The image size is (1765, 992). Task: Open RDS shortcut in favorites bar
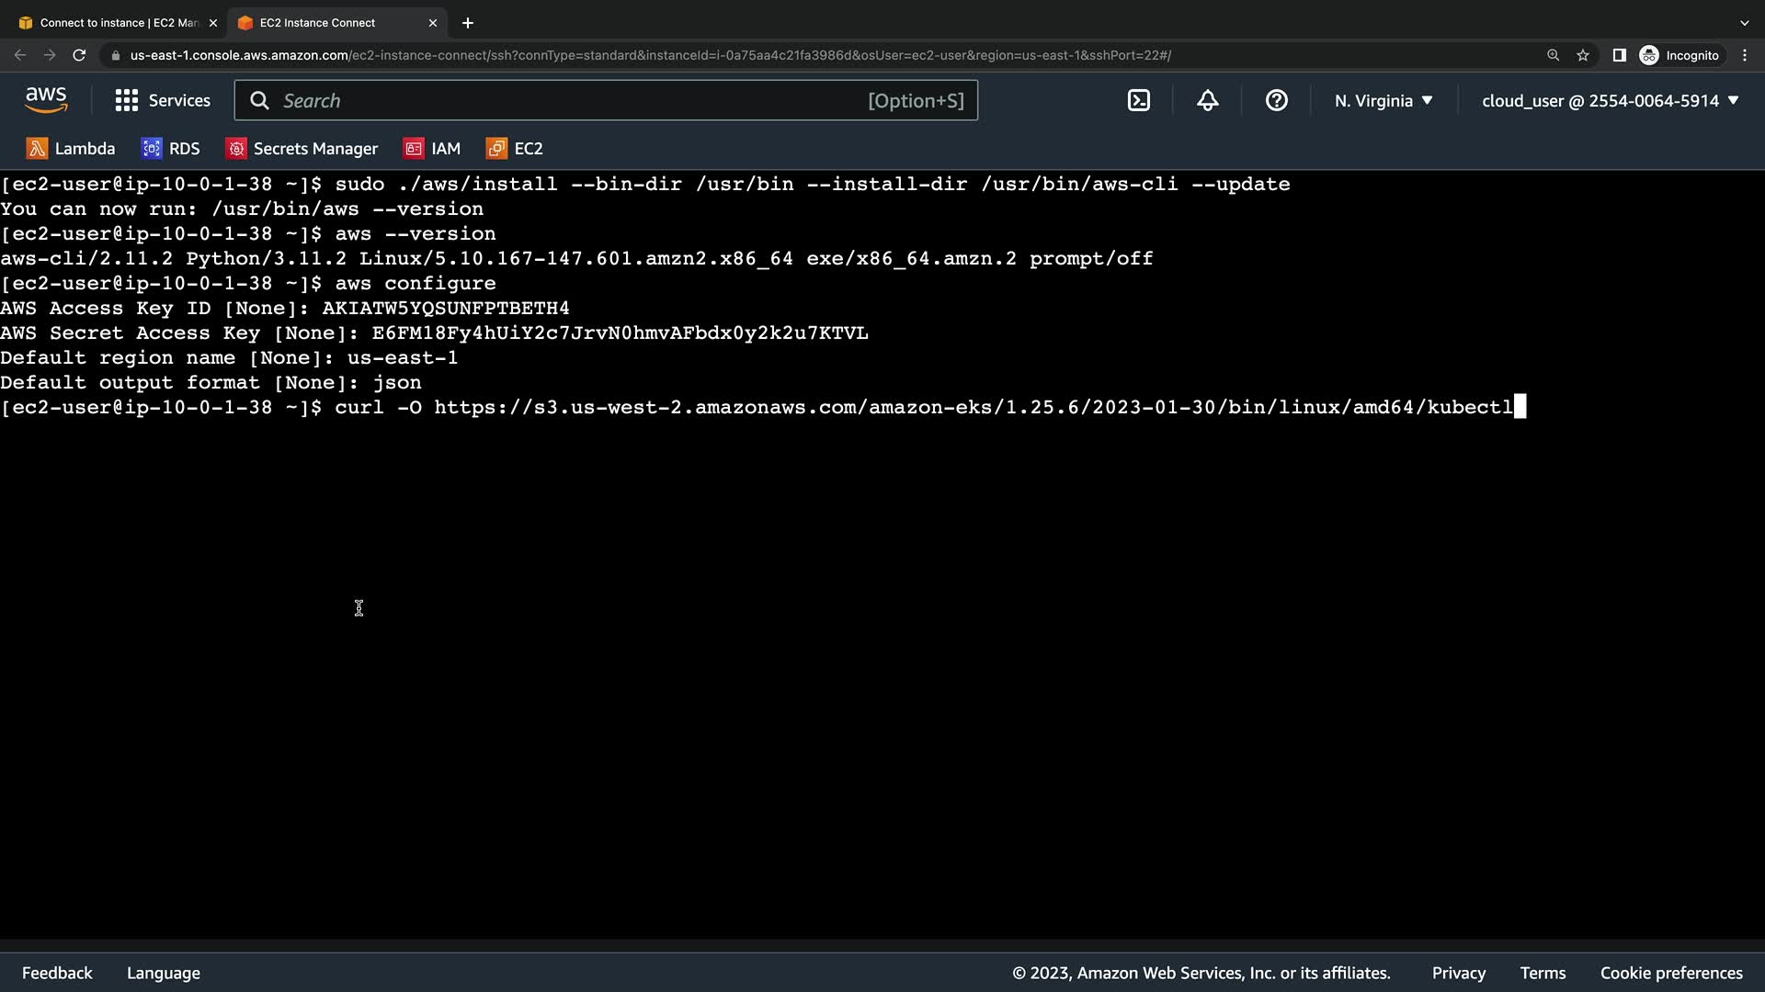coord(170,149)
